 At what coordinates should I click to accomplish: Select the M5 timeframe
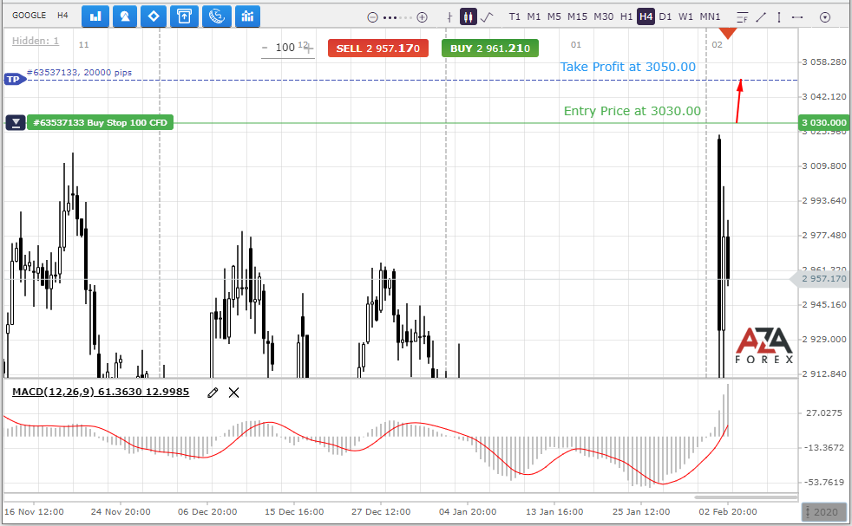(x=554, y=16)
